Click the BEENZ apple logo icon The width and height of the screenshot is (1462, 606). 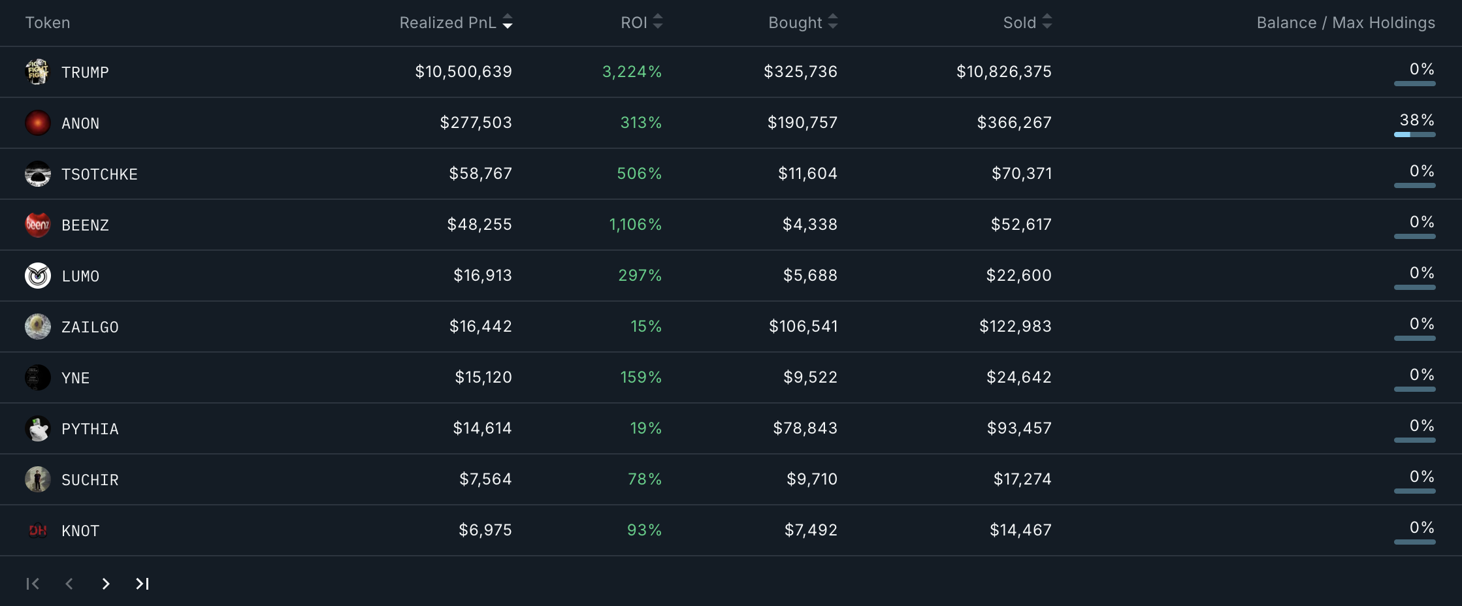point(38,225)
